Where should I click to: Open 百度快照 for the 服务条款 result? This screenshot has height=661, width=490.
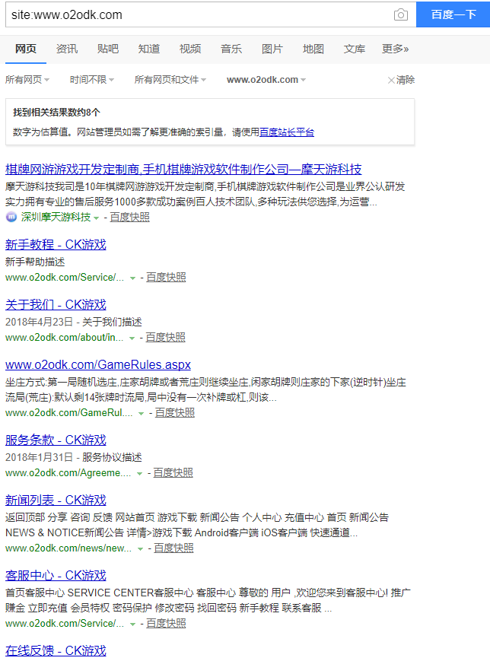tap(173, 473)
